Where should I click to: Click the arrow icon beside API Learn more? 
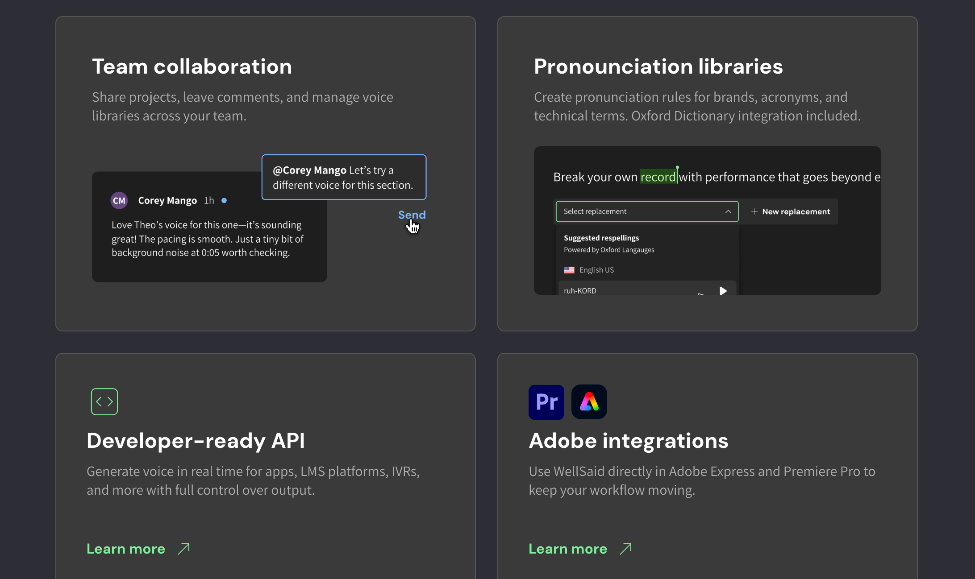183,549
